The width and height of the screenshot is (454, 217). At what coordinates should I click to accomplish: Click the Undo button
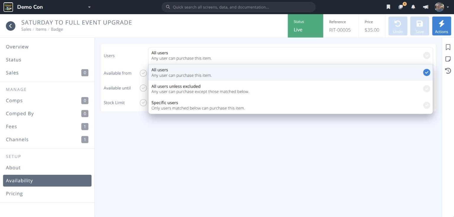(398, 26)
